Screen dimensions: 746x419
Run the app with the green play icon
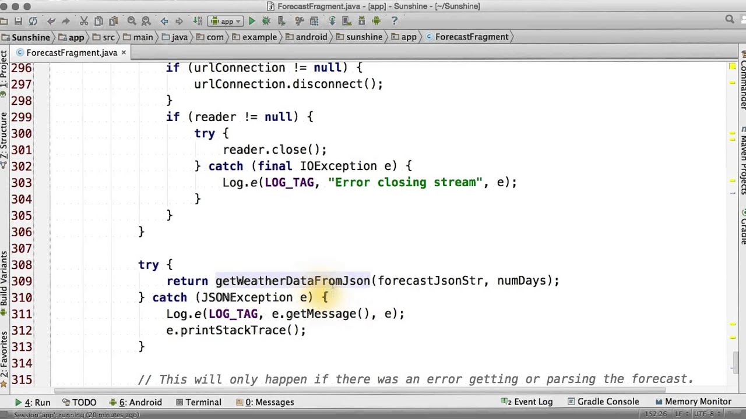pyautogui.click(x=252, y=21)
